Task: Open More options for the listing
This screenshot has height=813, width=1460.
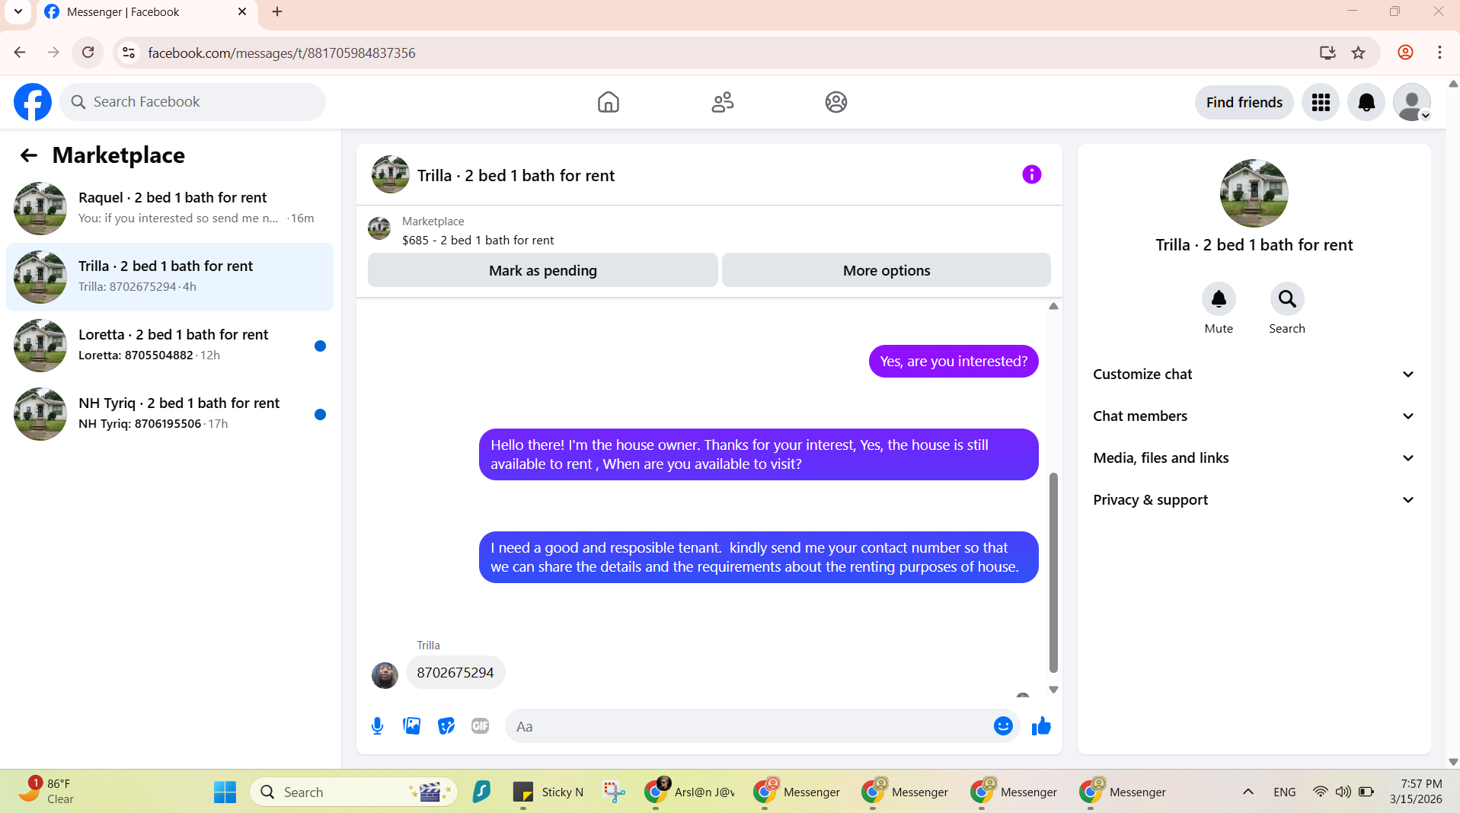Action: (x=886, y=270)
